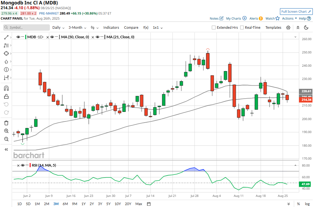
Task: Select the 5Y time range
Action: 109,204
